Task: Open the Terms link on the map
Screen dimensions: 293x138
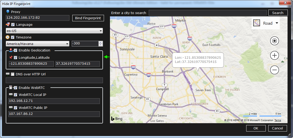Action: (x=278, y=120)
